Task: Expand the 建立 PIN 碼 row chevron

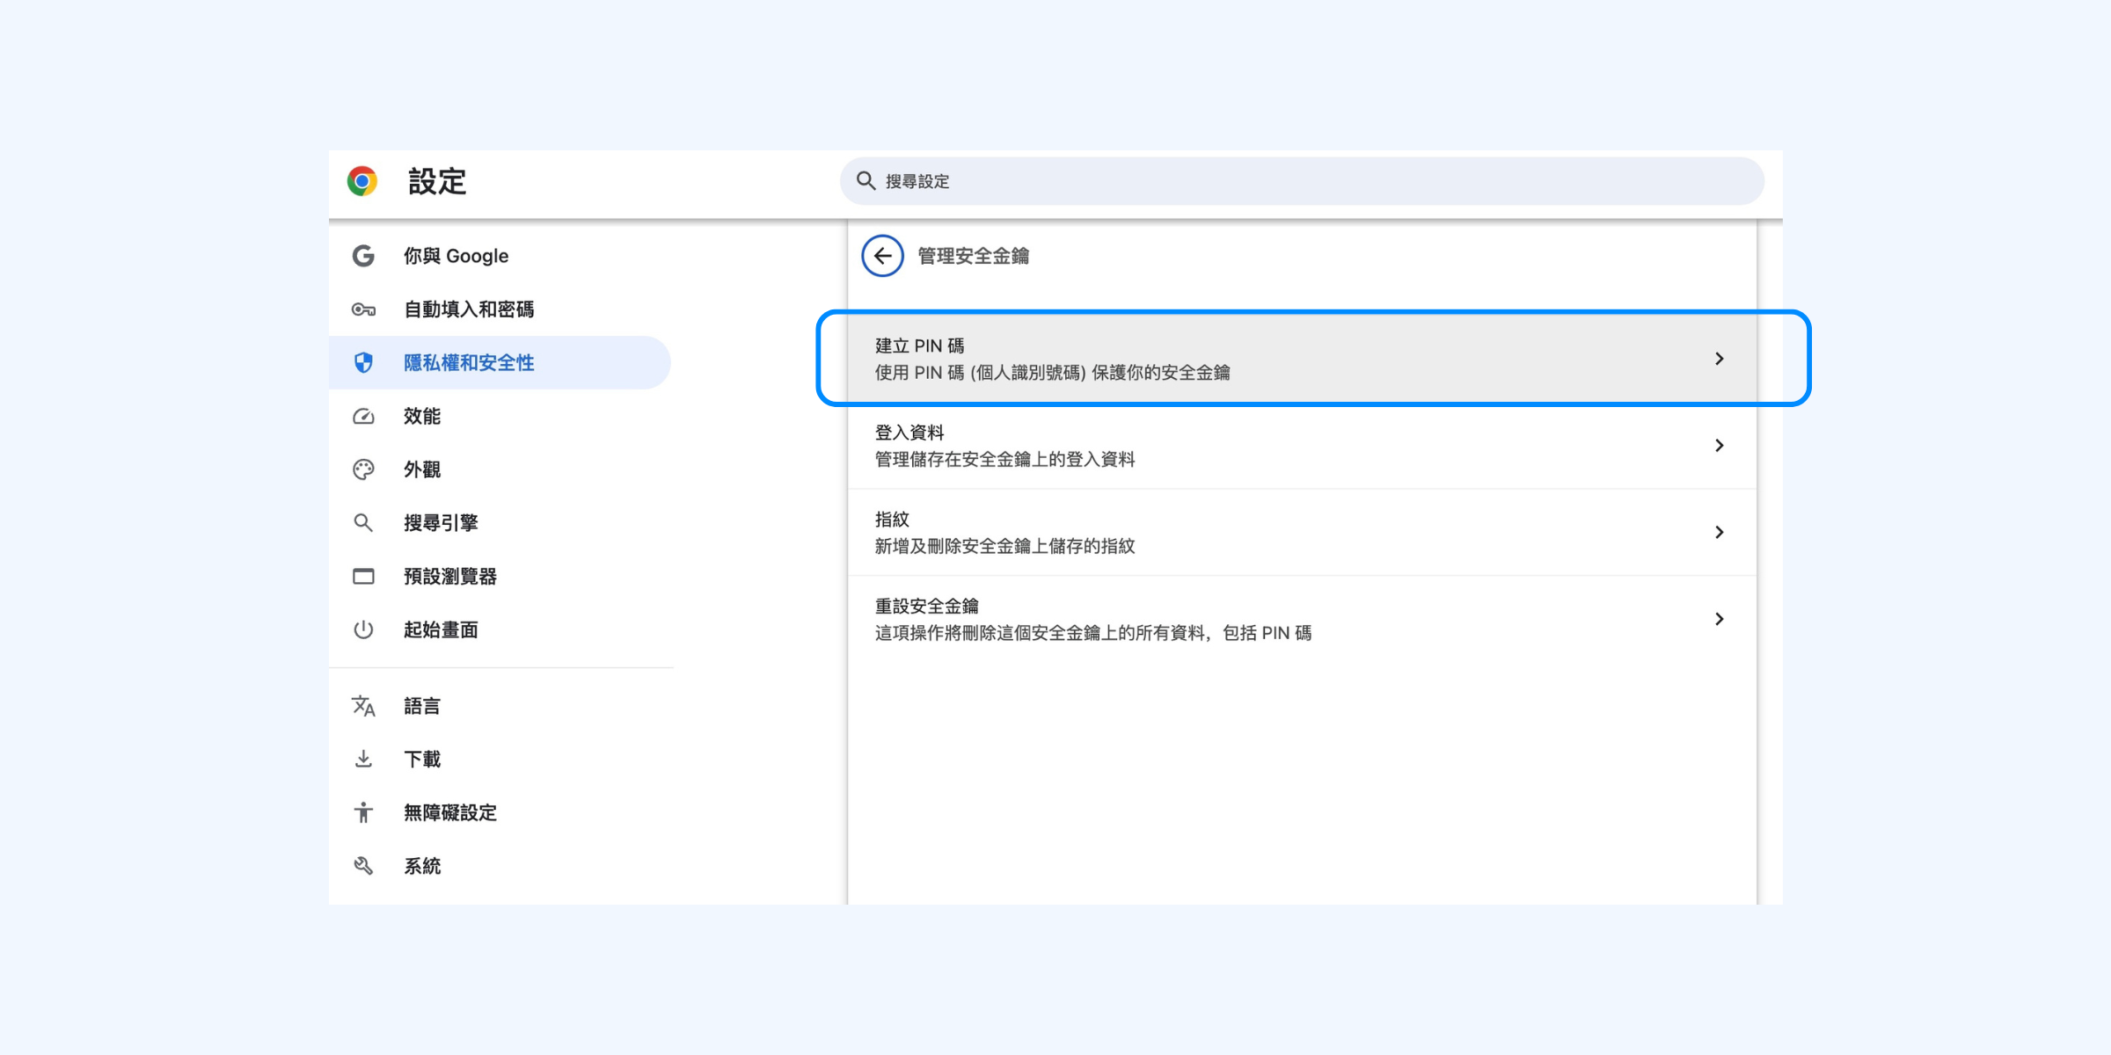Action: coord(1719,359)
